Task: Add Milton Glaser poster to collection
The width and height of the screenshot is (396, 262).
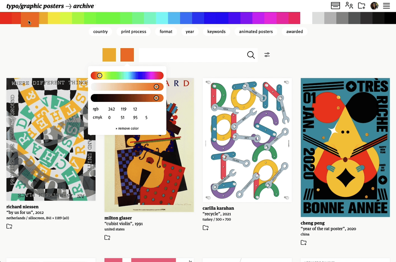Action: pyautogui.click(x=107, y=237)
